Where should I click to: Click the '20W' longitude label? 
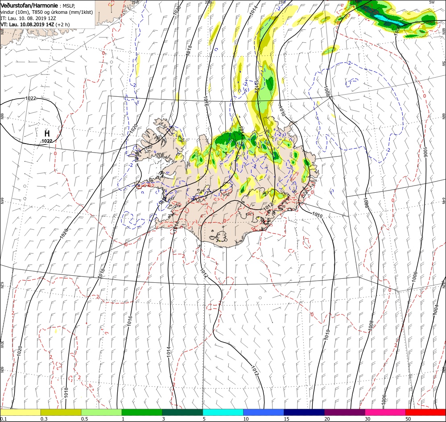(208, 2)
